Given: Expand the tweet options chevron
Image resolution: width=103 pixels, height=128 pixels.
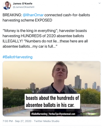Looking at the screenshot, I should click(99, 3).
